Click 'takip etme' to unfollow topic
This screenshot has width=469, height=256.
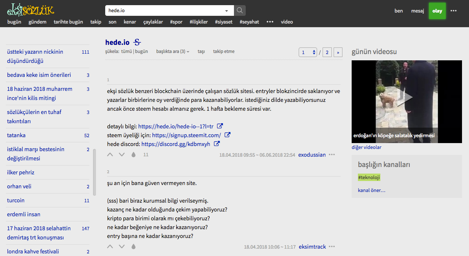coord(224,51)
